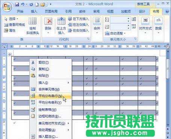The width and height of the screenshot is (171, 139).
Task: Toggle 查看网格线 gridlines view
Action: pos(15,25)
